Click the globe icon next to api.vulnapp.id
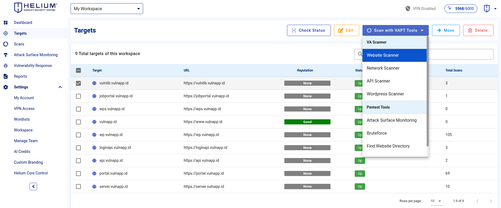The image size is (501, 208). click(x=94, y=161)
